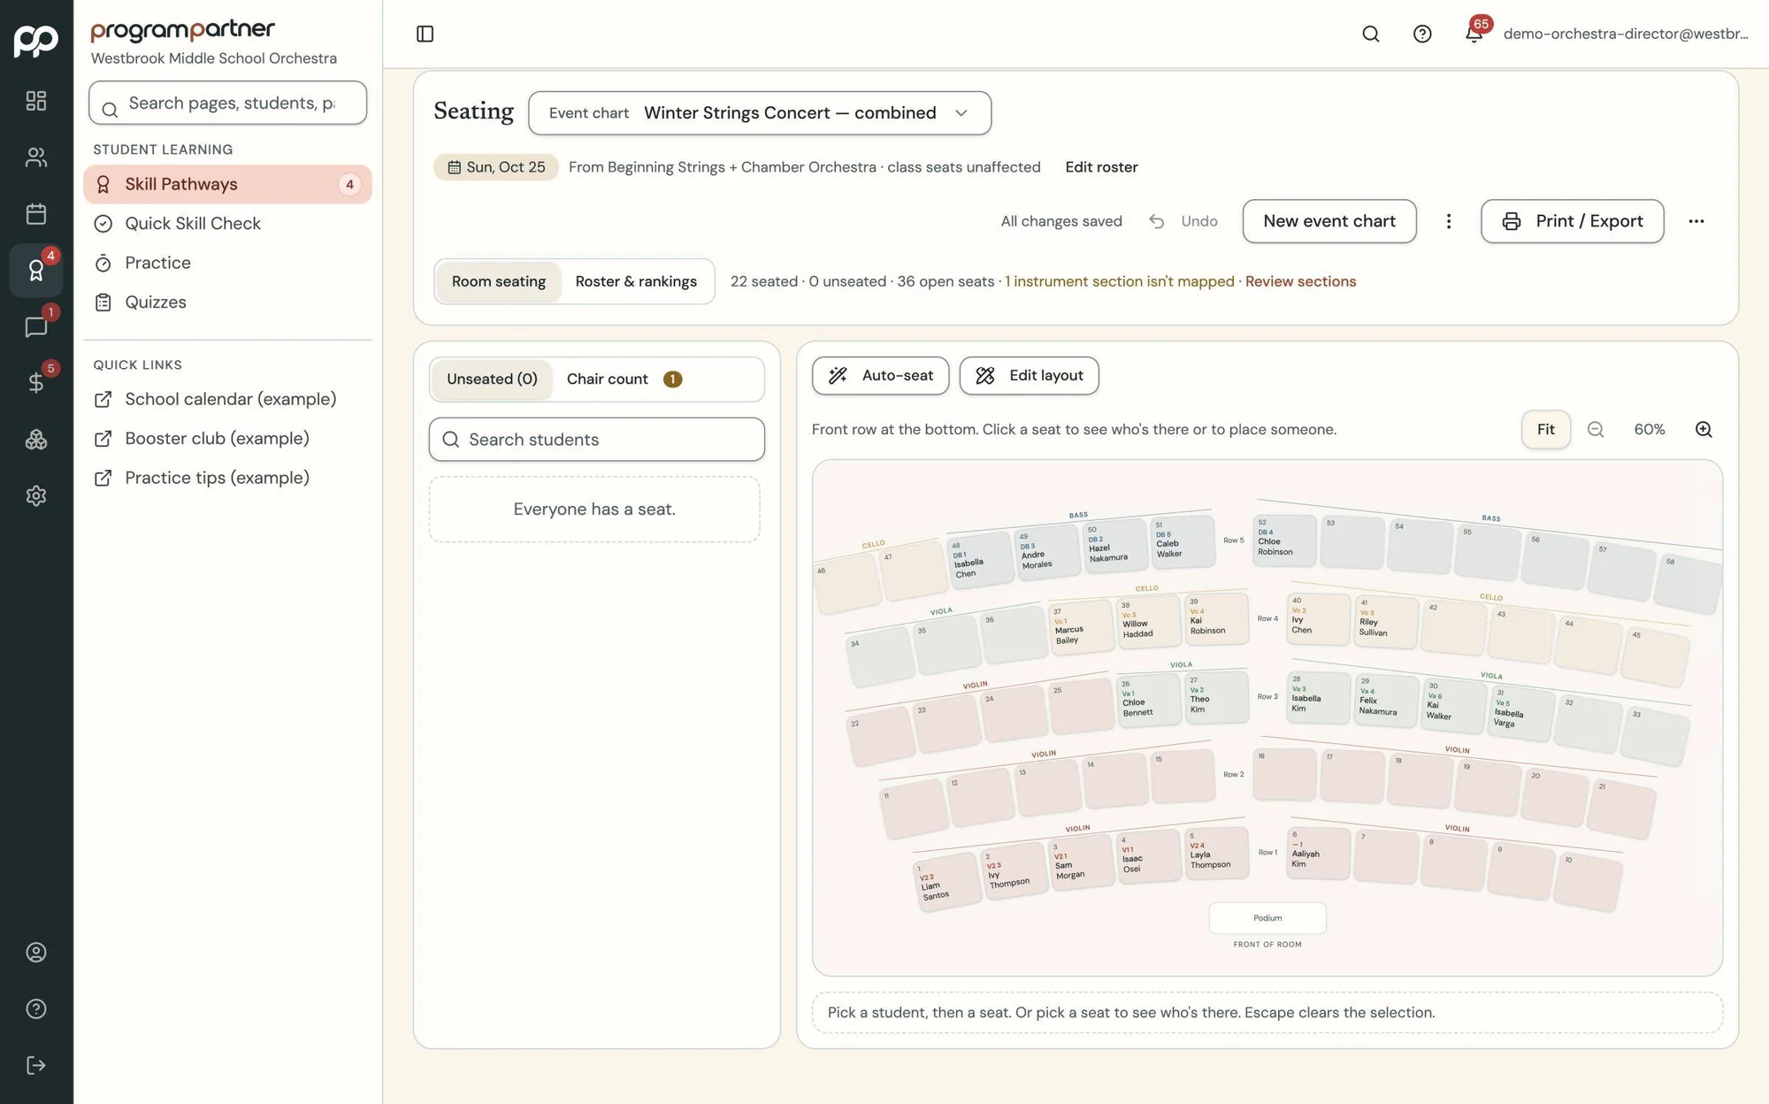Image resolution: width=1769 pixels, height=1104 pixels.
Task: Click the New event chart button
Action: coord(1329,221)
